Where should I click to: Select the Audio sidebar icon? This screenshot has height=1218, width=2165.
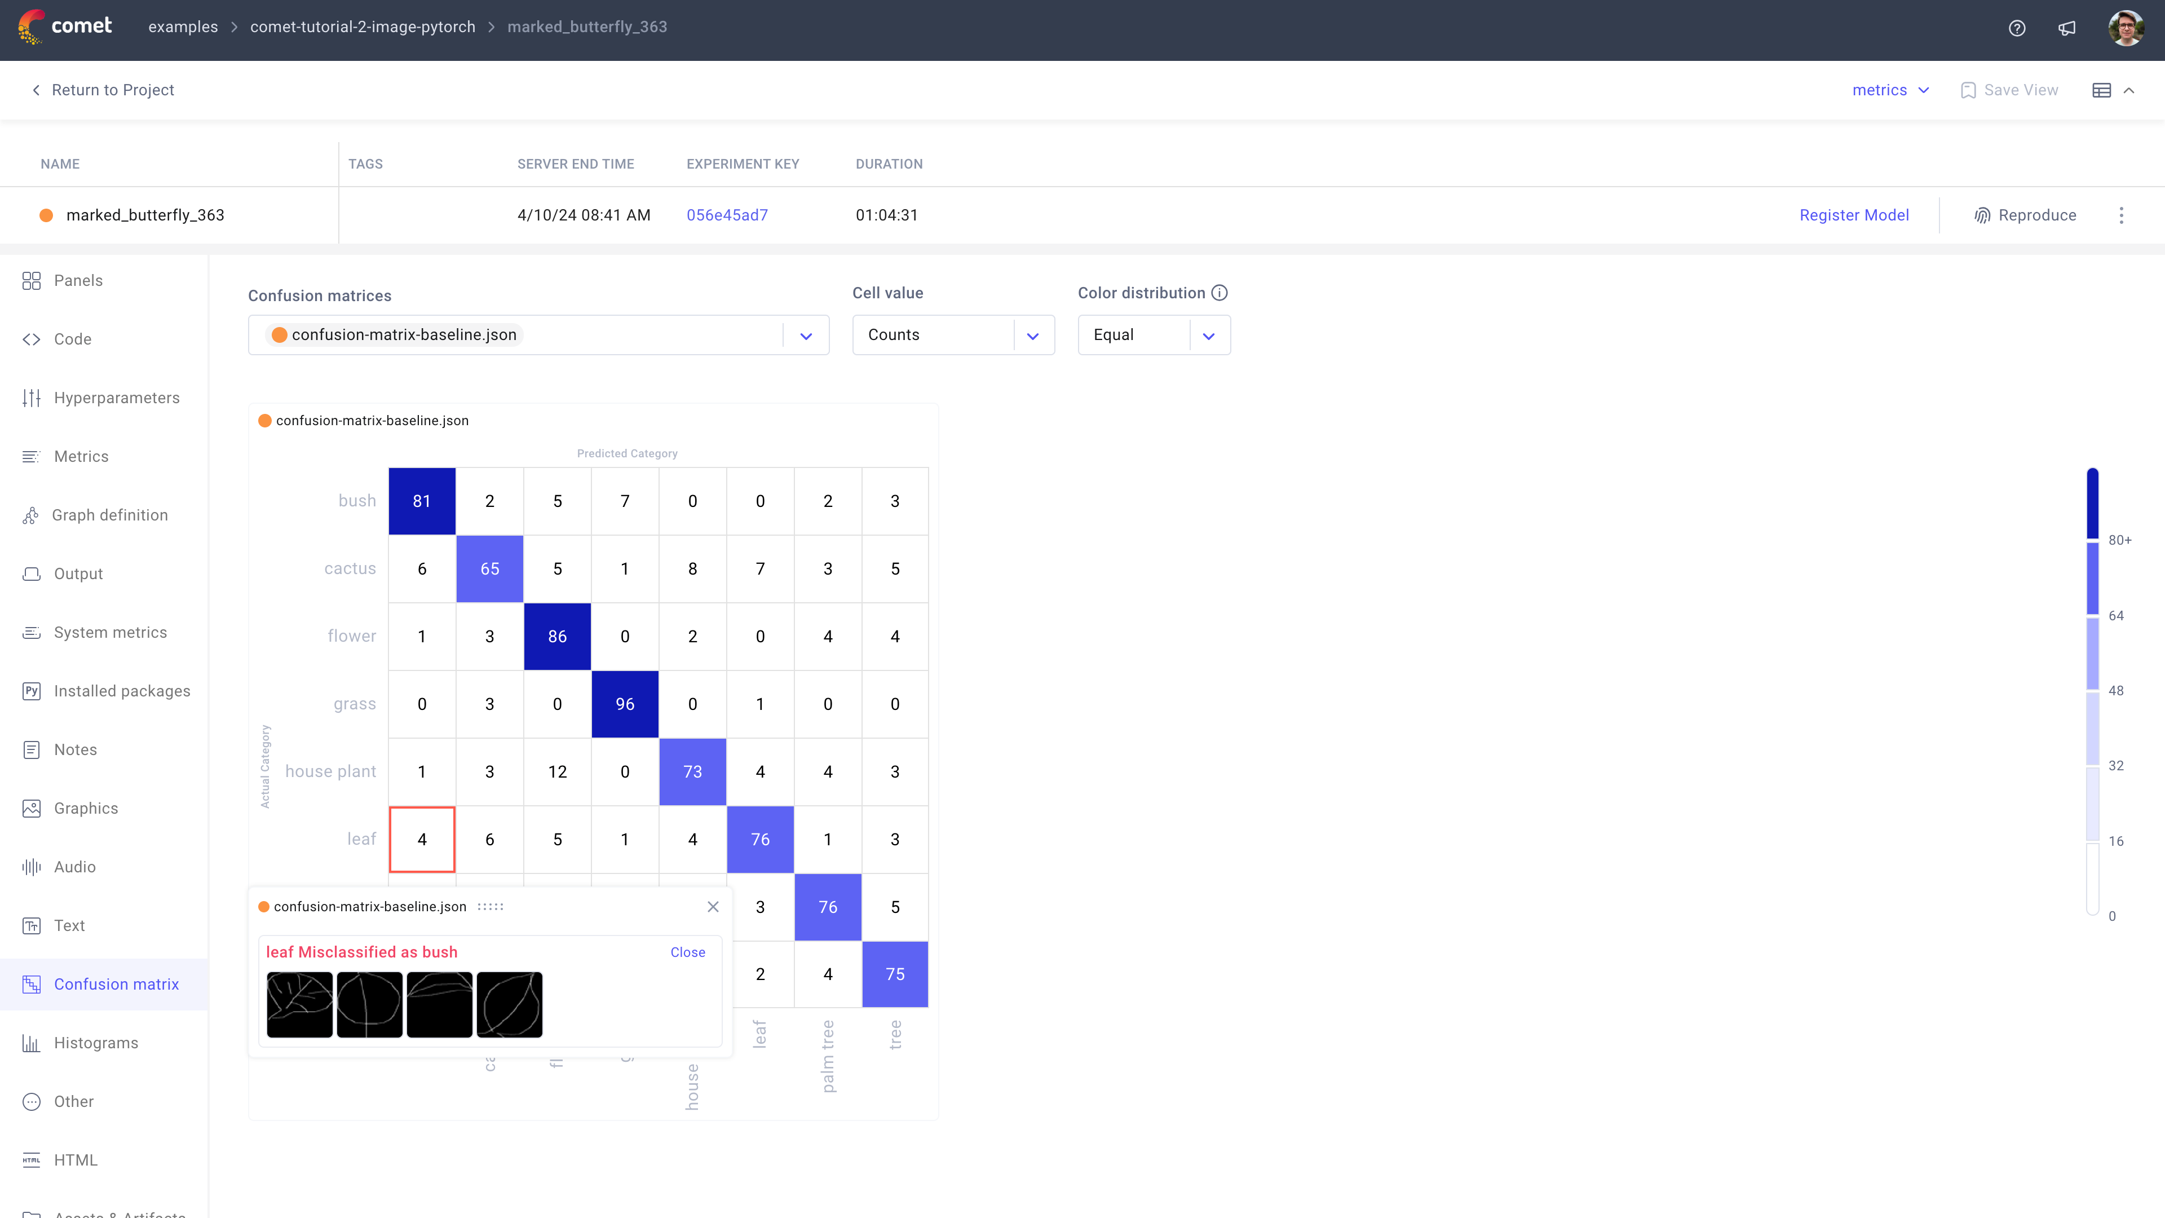pyautogui.click(x=32, y=867)
